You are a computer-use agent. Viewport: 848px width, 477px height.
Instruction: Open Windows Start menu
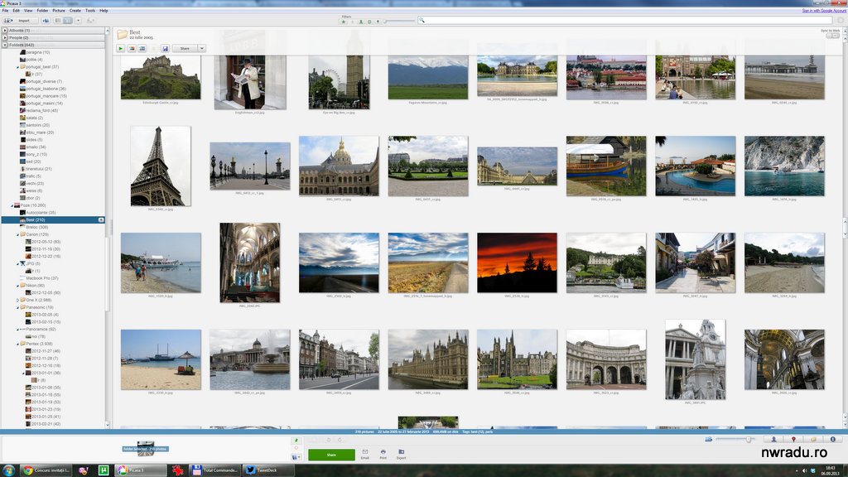[8, 470]
